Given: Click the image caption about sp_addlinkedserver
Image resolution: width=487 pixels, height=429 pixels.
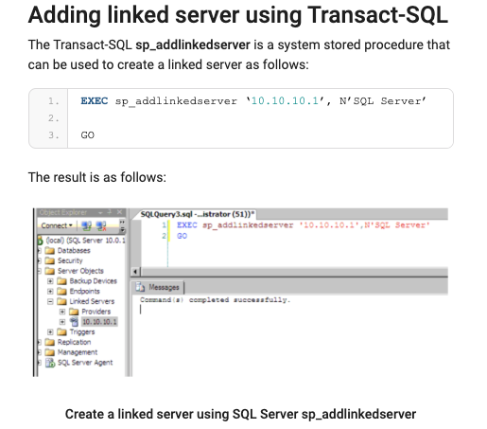Looking at the screenshot, I should coord(240,414).
